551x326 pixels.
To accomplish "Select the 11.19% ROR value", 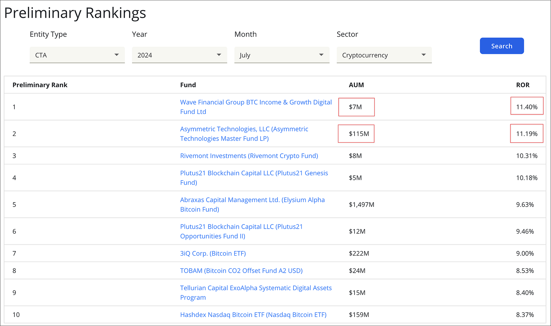I will click(527, 134).
